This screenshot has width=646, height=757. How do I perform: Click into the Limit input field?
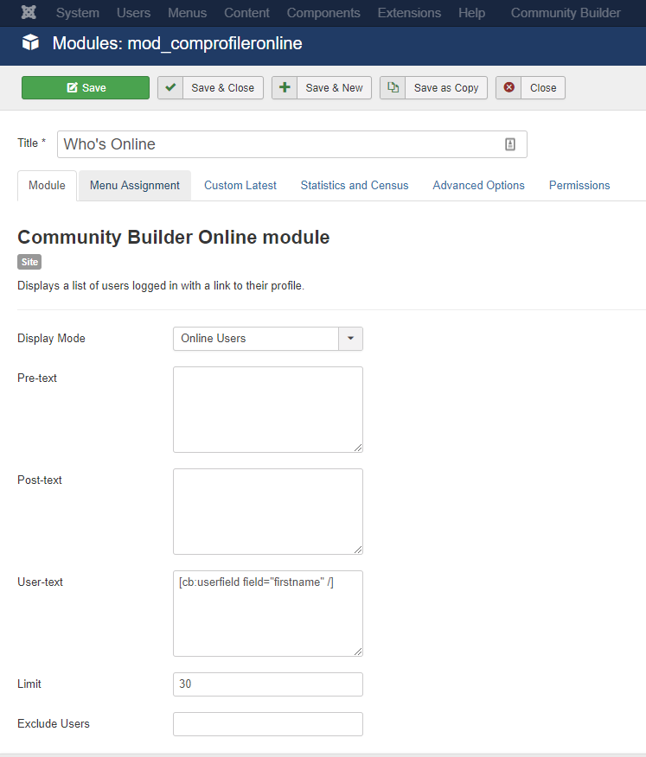coord(268,684)
